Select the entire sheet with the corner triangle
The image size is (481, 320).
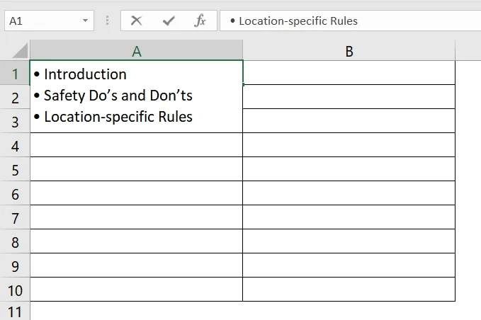pyautogui.click(x=21, y=50)
